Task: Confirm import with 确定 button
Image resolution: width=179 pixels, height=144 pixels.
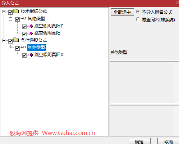Action: coord(139,141)
